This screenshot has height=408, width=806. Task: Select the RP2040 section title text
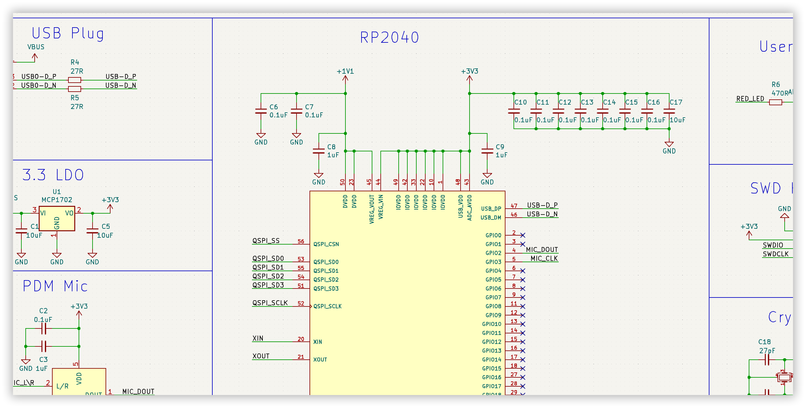click(x=389, y=37)
